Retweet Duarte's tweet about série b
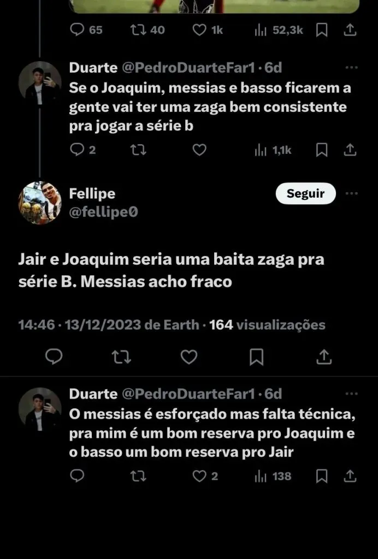Screen dimensions: 378x559 pos(138,150)
